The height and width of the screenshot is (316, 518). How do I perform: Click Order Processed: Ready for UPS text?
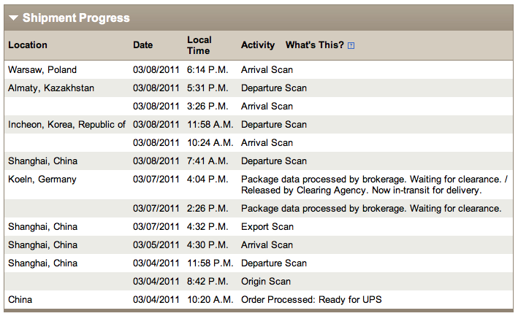point(311,299)
